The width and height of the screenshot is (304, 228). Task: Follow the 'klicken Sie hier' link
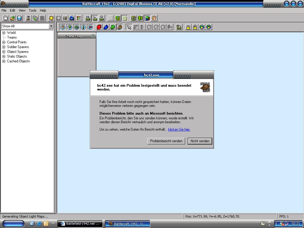click(179, 129)
